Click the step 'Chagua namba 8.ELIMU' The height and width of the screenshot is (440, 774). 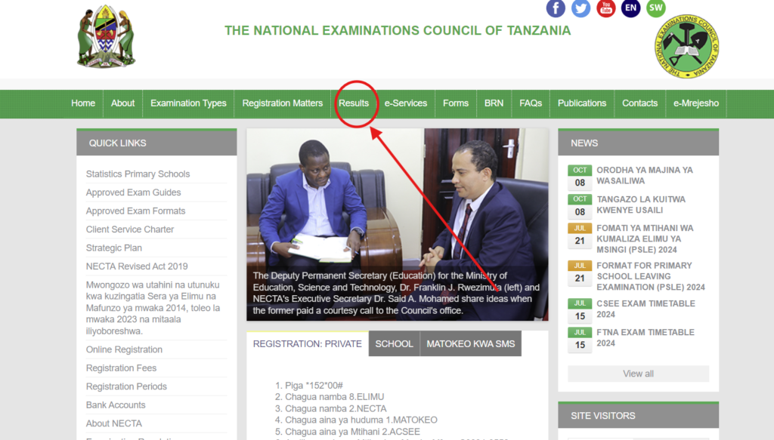point(334,397)
